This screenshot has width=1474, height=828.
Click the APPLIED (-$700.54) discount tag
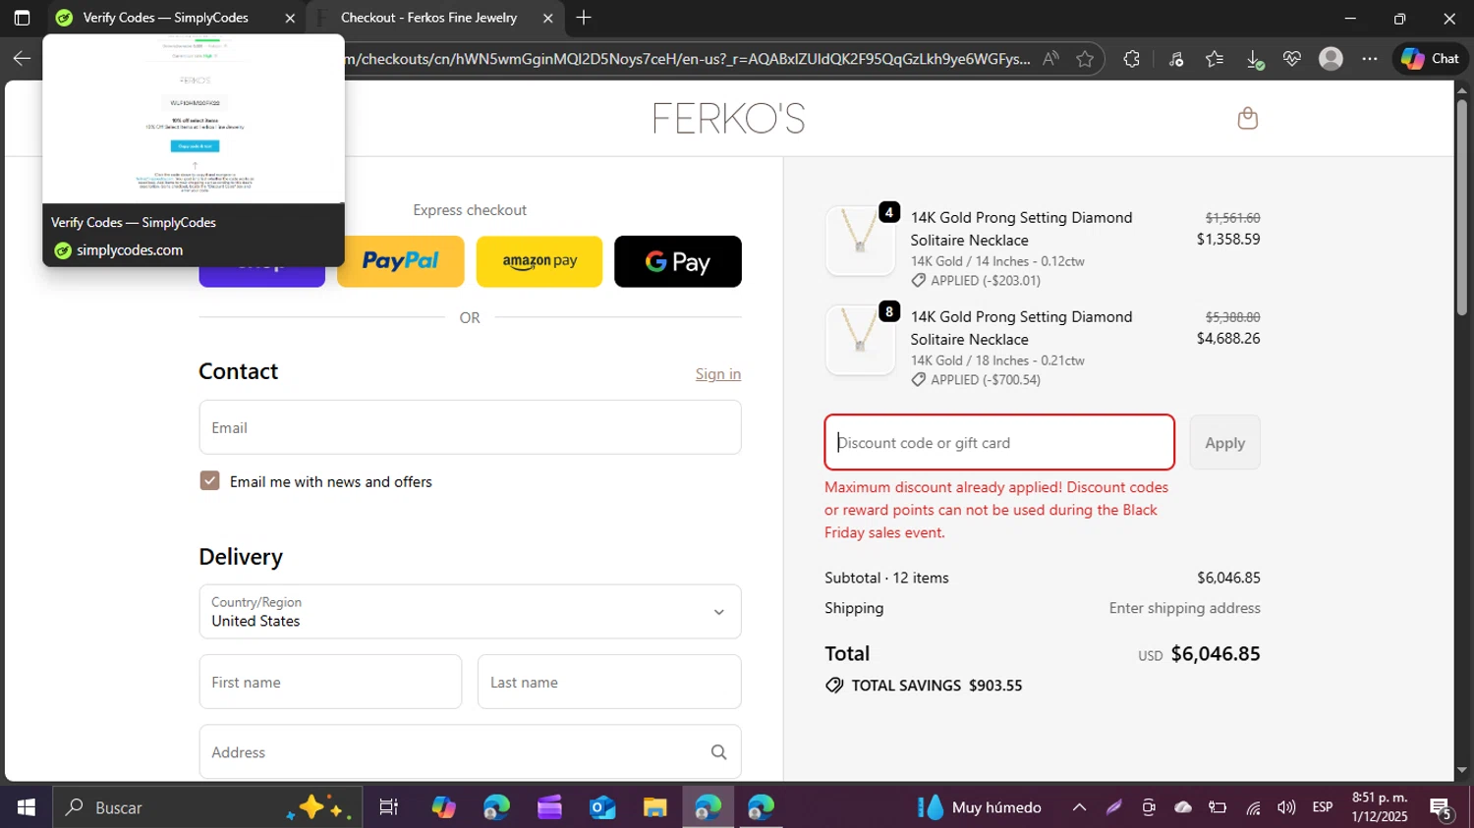pos(976,380)
